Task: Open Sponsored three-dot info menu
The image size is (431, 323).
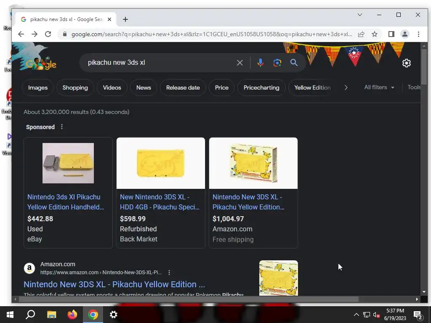Action: [61, 127]
